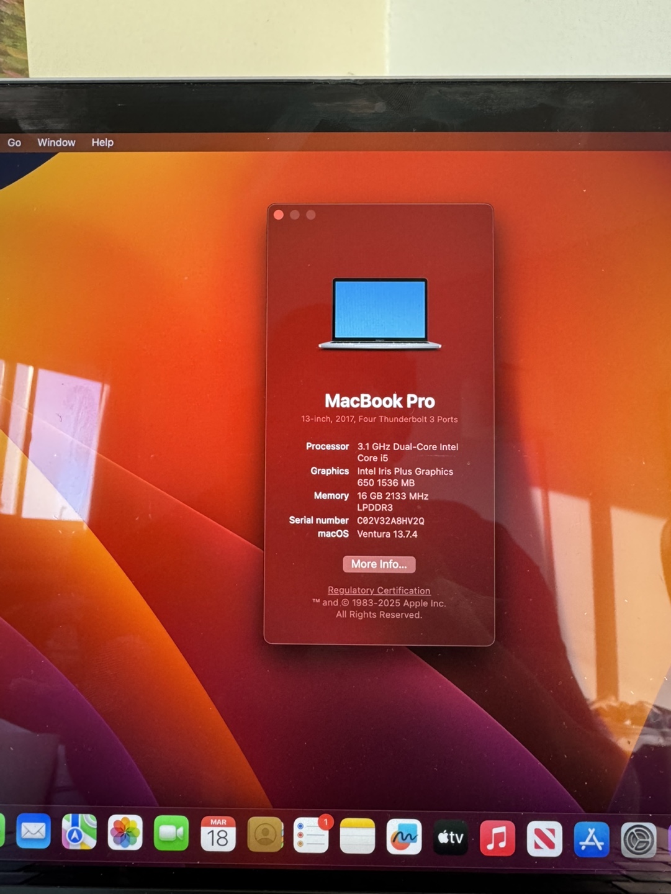
Task: Click the "Ventura 13.7.4" version text
Action: pos(387,534)
